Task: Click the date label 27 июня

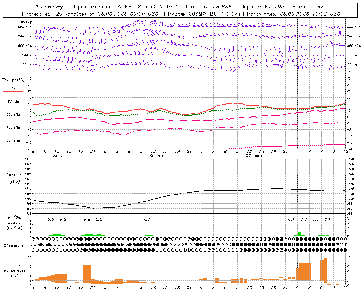Action: [254, 156]
